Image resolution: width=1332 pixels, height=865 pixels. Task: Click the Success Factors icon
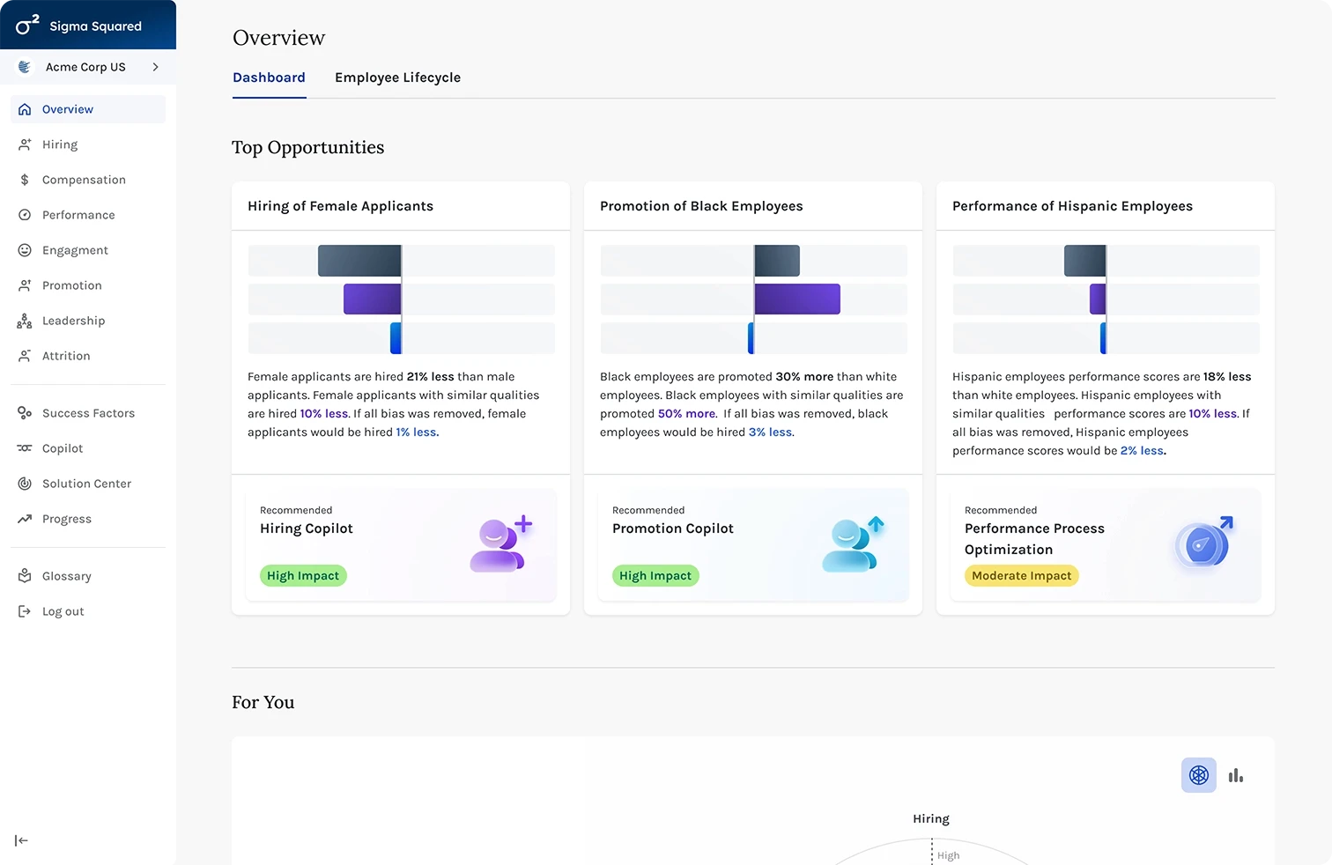[25, 413]
